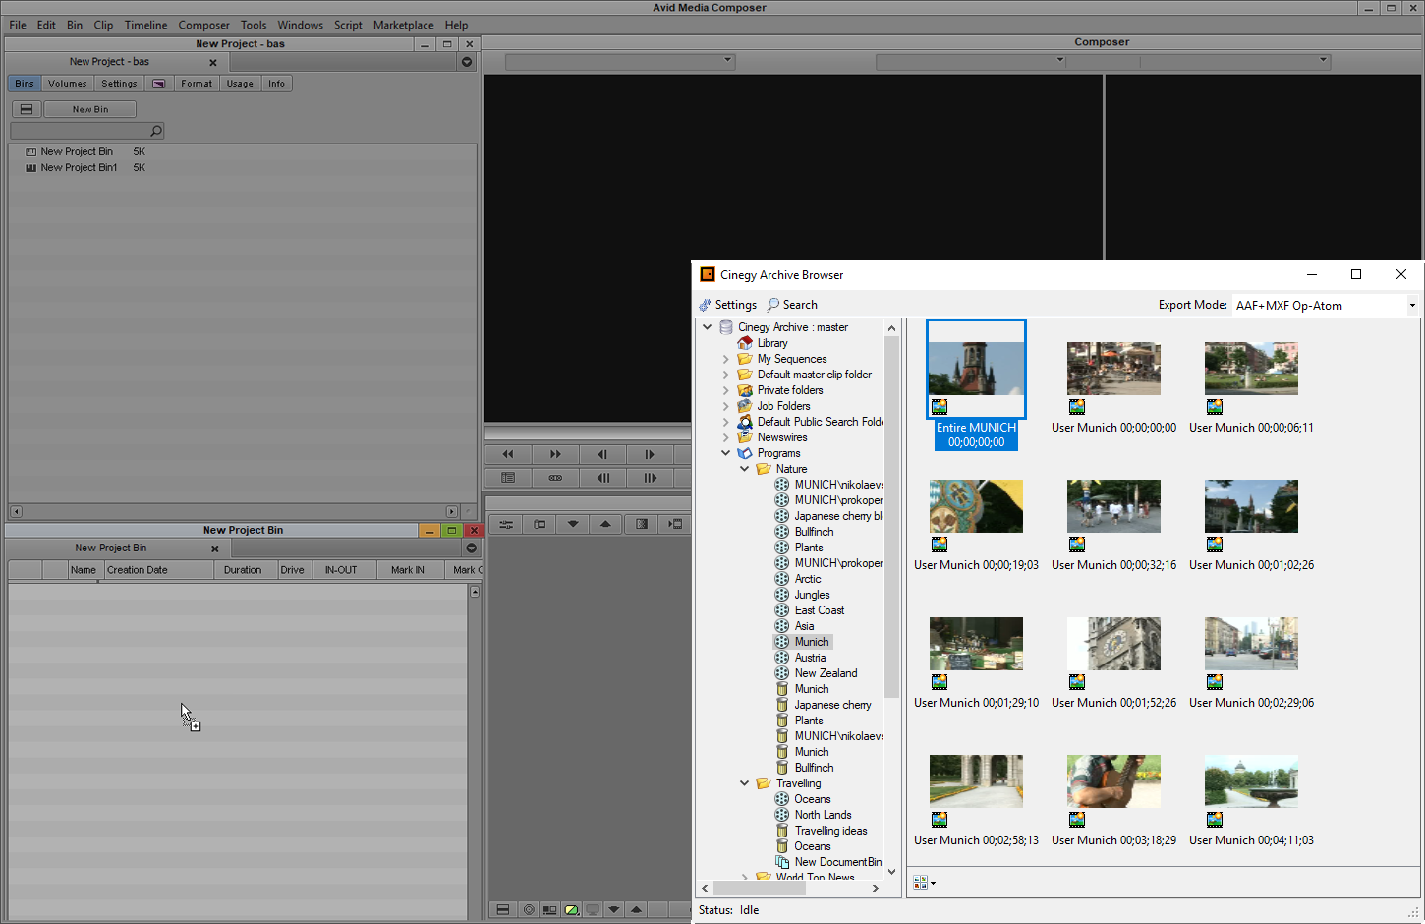The image size is (1425, 924).
Task: Switch to the Volumes tab
Action: click(68, 84)
